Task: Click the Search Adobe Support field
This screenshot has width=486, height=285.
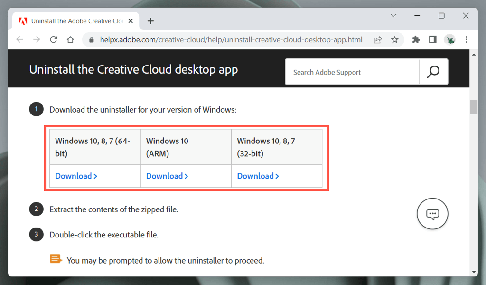Action: [352, 72]
